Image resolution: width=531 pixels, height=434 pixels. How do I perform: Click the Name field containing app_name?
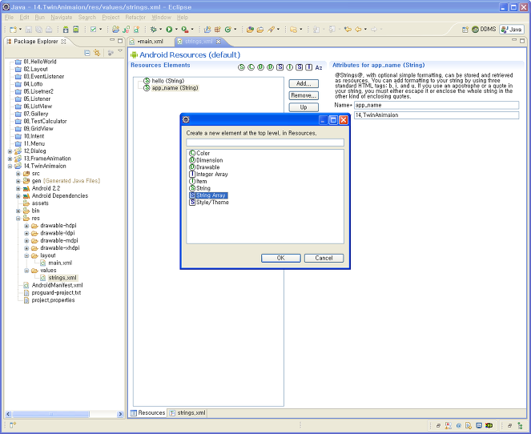tap(436, 105)
